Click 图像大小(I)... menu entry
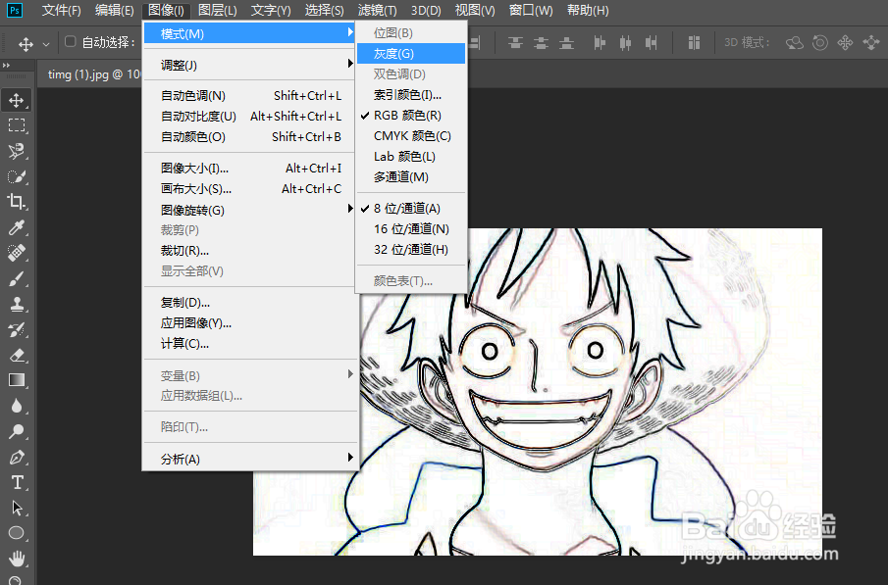Screen dimensions: 888x585 pos(250,168)
